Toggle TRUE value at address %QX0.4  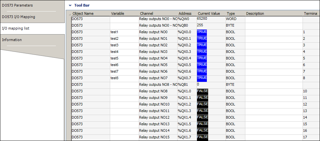pos(202,59)
